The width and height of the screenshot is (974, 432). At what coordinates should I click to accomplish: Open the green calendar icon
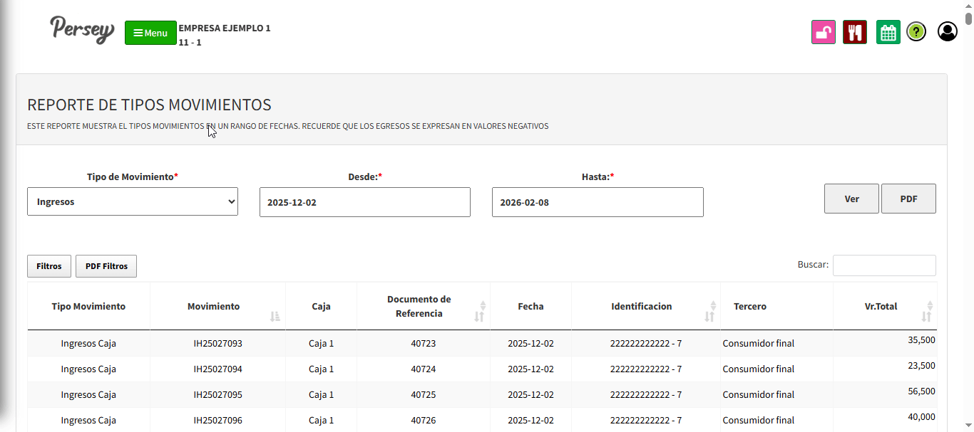[x=888, y=32]
